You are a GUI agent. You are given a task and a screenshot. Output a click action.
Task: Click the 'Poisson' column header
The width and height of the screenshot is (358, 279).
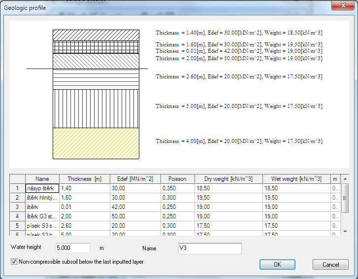(177, 179)
